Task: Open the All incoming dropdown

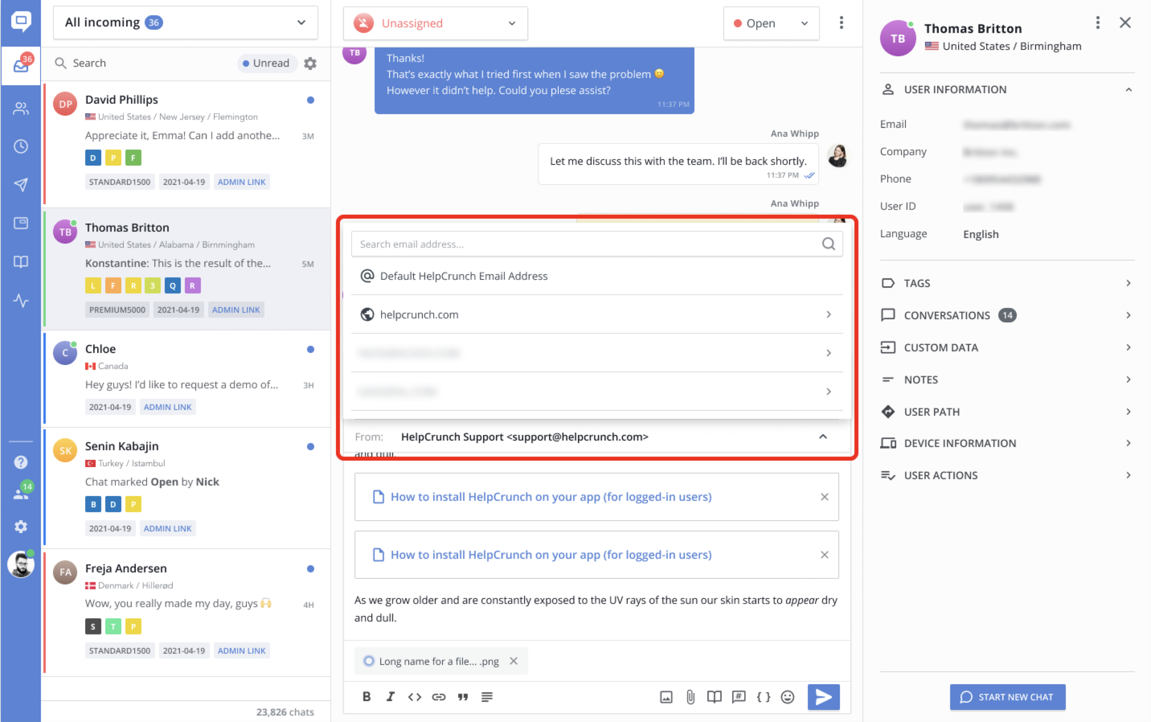Action: (185, 22)
